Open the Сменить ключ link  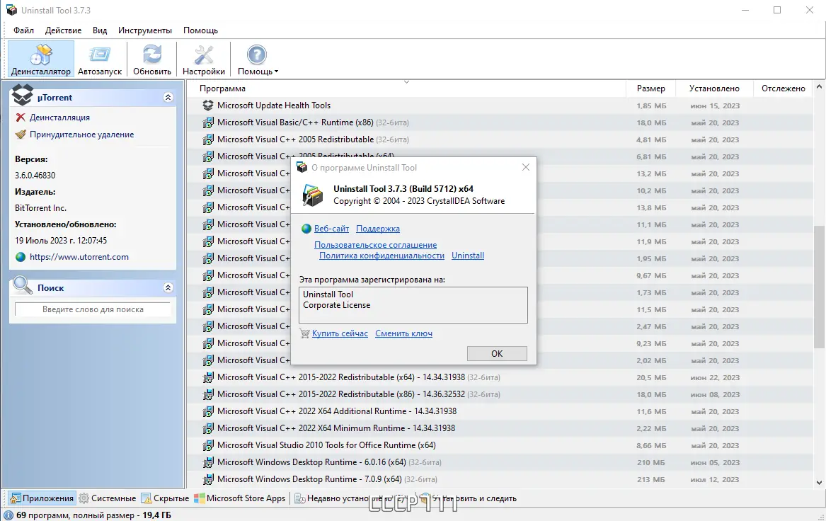(x=403, y=333)
